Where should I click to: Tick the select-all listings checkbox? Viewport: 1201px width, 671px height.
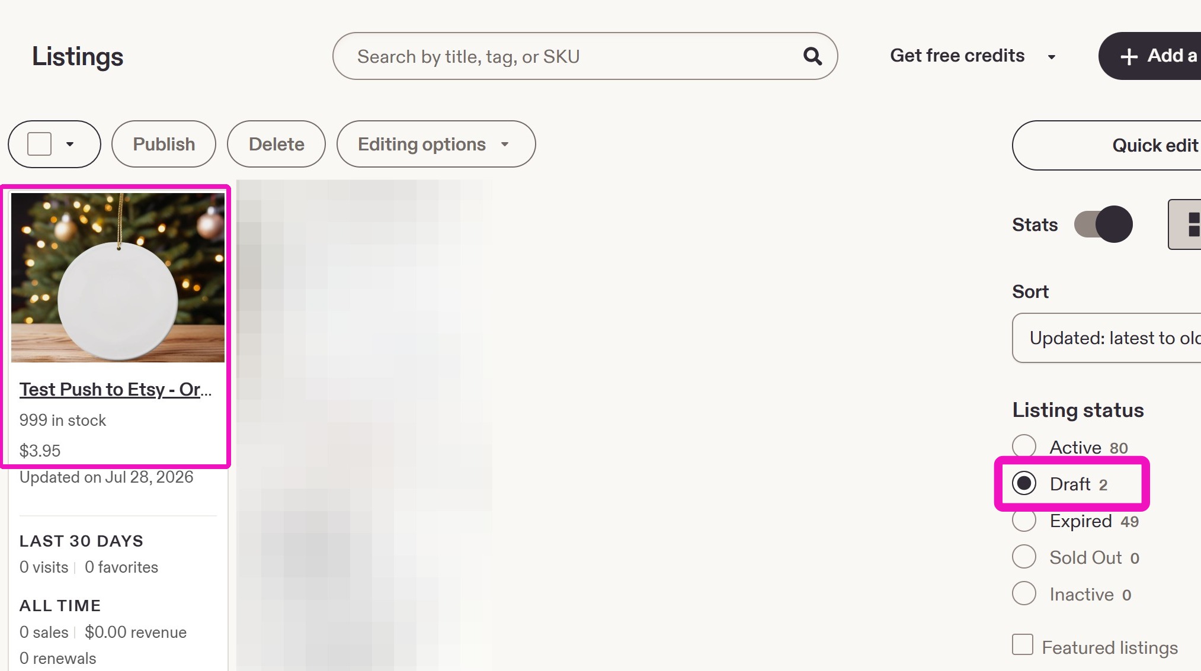pyautogui.click(x=40, y=144)
